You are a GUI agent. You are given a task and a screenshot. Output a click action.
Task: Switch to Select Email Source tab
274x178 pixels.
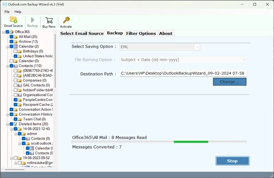[82, 33]
